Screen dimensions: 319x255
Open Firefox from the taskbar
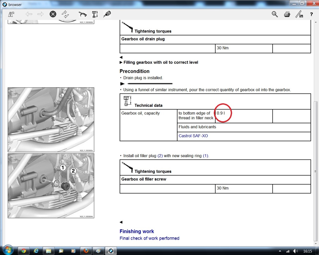[86, 251]
